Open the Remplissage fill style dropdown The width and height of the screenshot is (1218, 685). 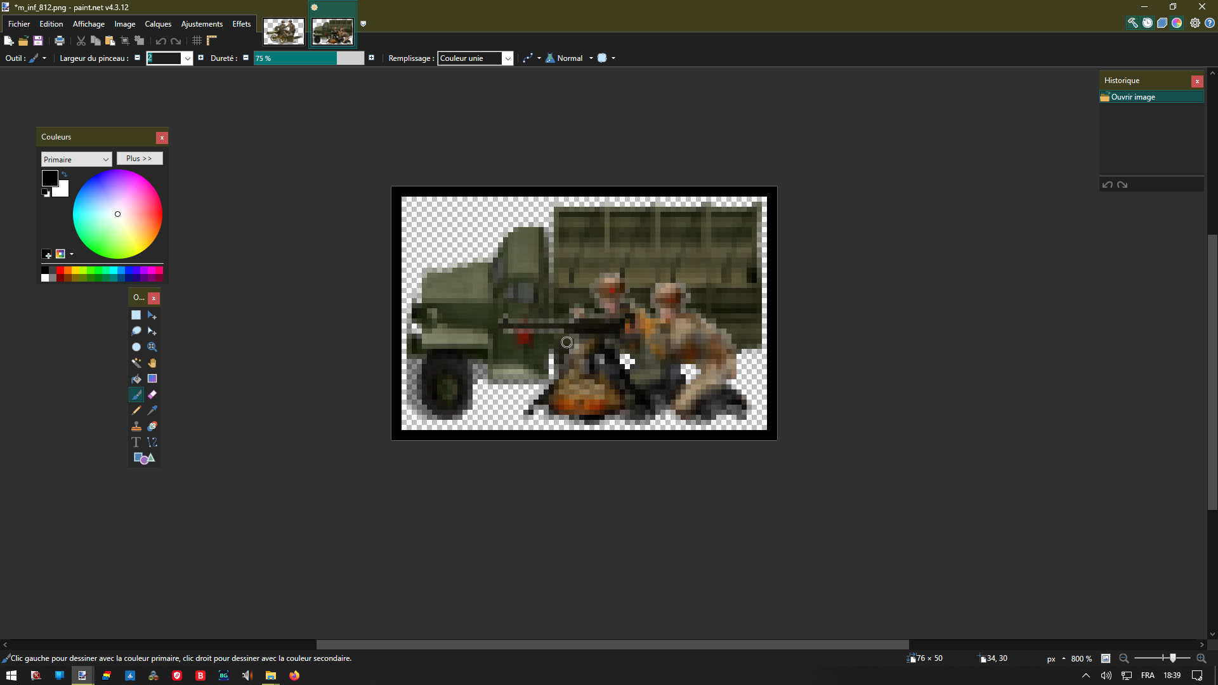[475, 58]
